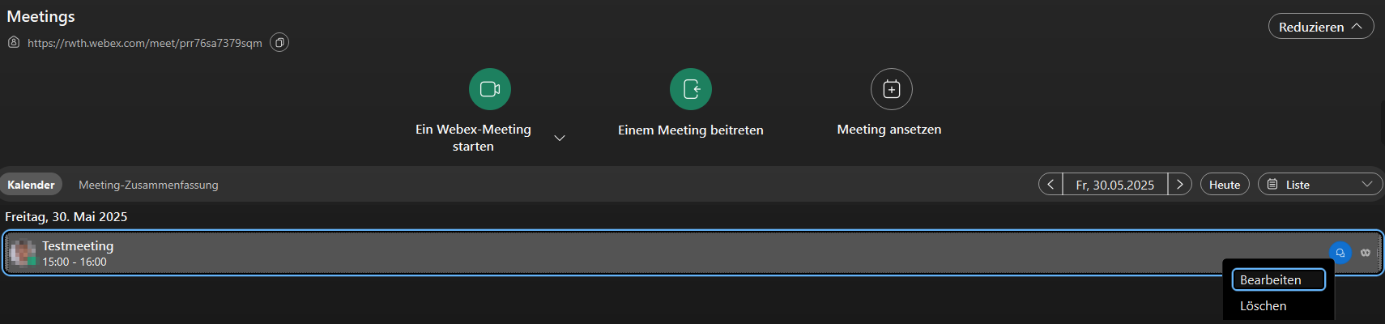
Task: Open the Liste view dropdown
Action: [1320, 185]
